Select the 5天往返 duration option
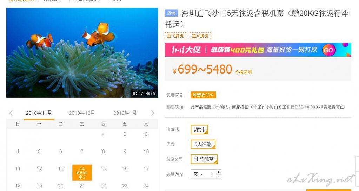This screenshot has height=191, width=359. [x=203, y=145]
